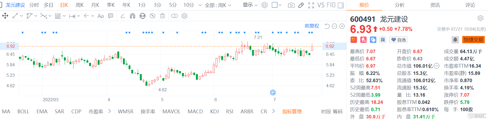This screenshot has height=120, width=488.
Task: Zoom in chart with plus circle
Action: point(342,26)
